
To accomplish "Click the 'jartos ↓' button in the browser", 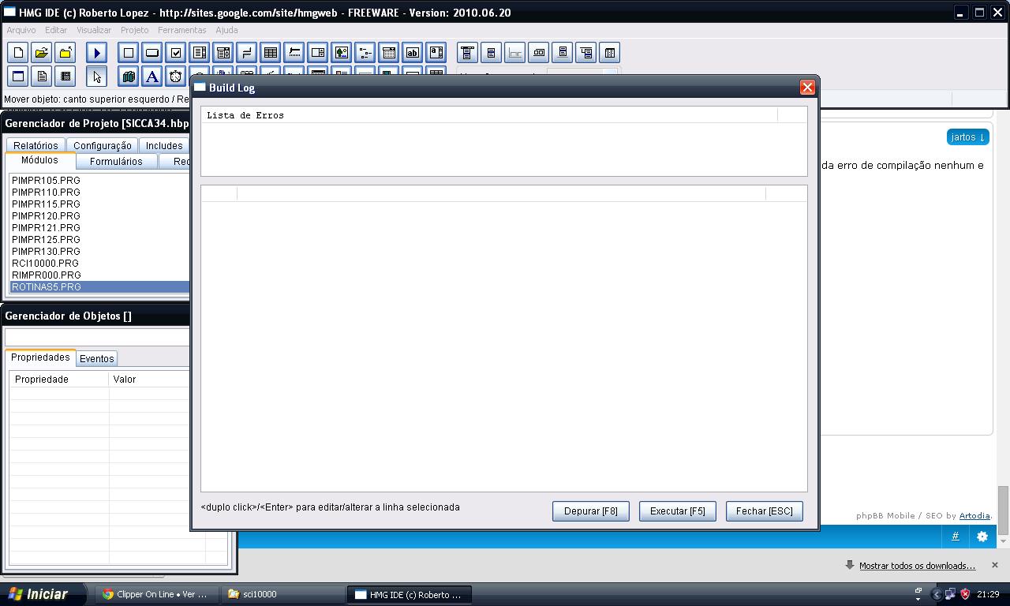I will (x=968, y=137).
